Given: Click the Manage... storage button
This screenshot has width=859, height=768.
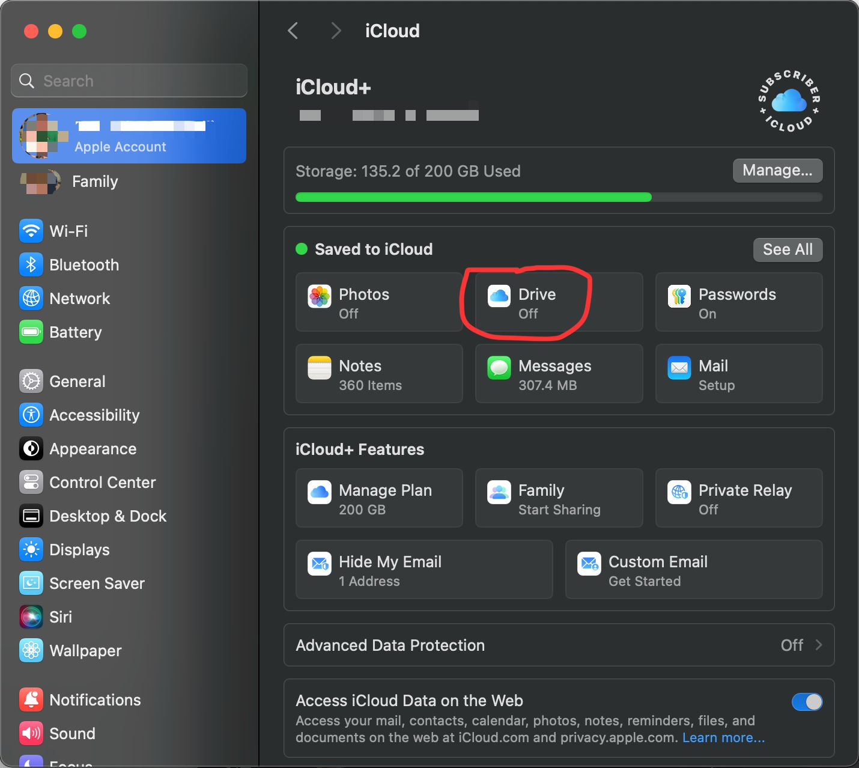Looking at the screenshot, I should (777, 171).
